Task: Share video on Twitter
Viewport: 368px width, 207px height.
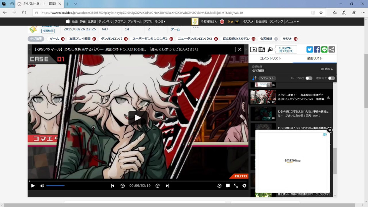Action: (309, 49)
